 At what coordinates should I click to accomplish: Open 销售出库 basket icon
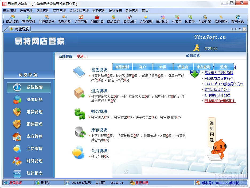97,19
